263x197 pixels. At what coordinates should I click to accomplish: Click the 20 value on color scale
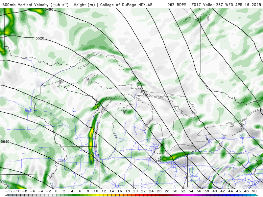pyautogui.click(x=135, y=191)
